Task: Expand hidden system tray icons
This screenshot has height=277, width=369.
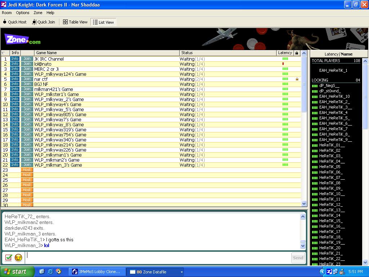Action: (323, 272)
